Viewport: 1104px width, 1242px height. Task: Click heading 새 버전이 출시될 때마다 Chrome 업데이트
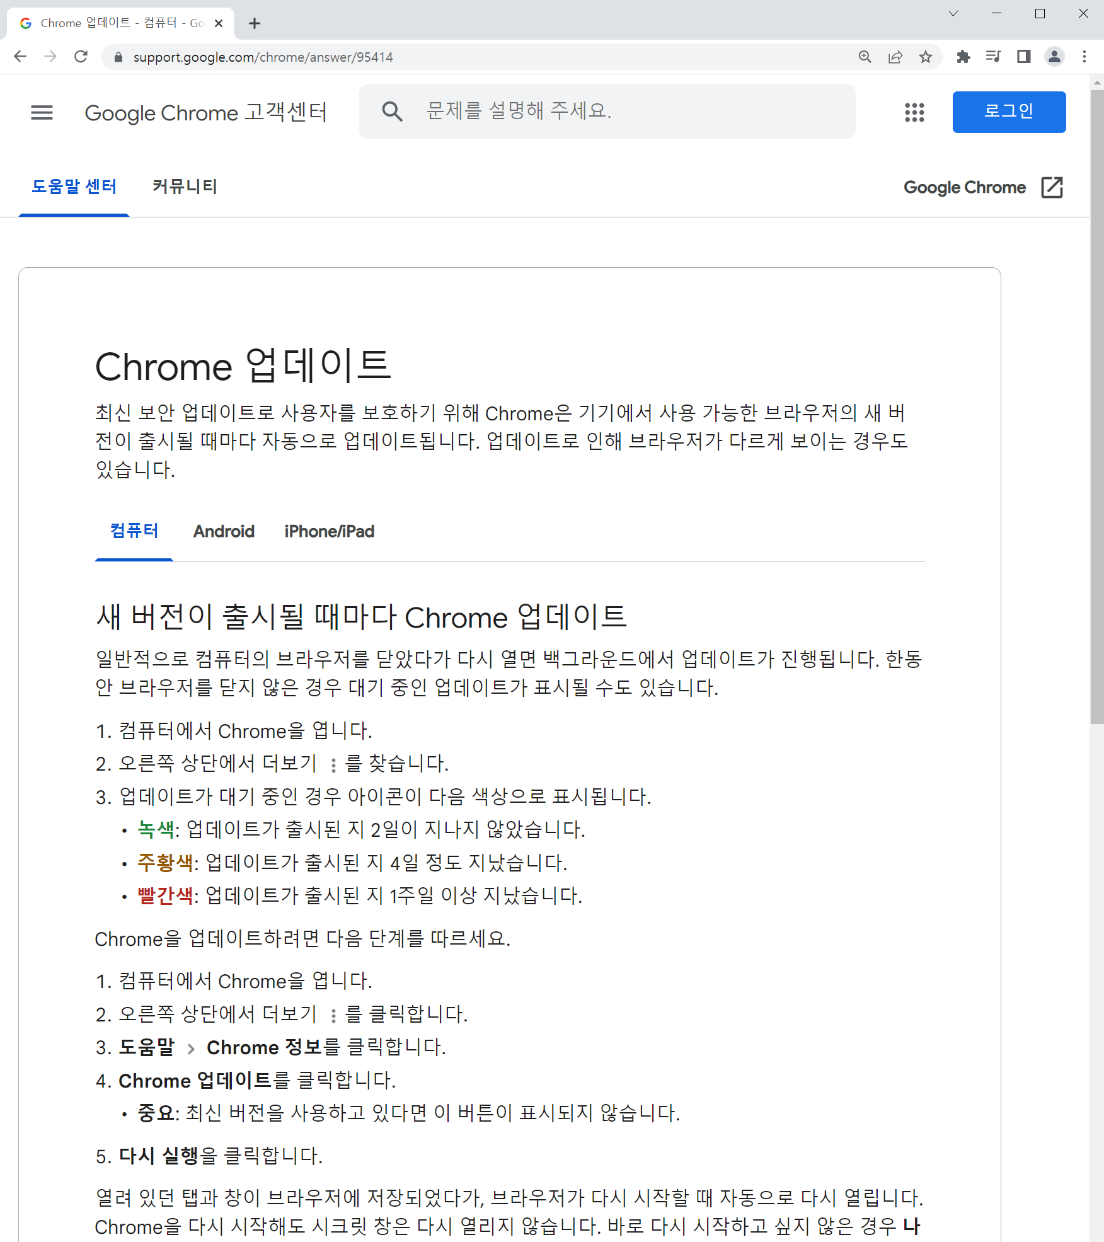point(361,616)
